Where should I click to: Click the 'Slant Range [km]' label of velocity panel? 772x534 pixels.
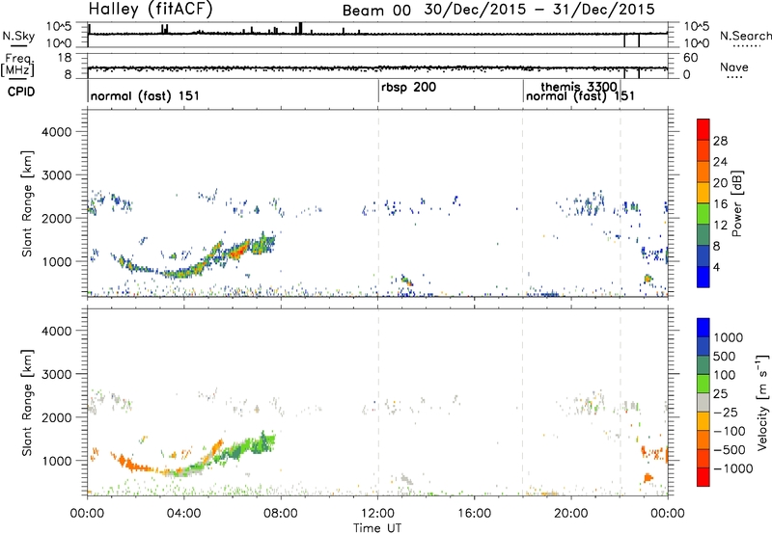(27, 403)
